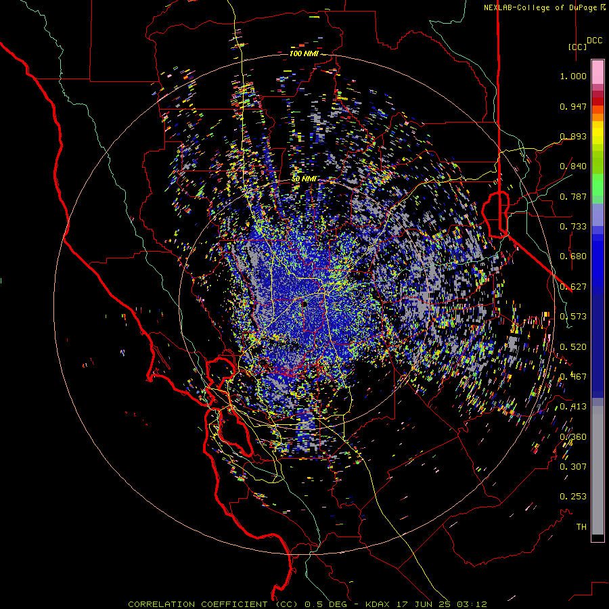Click the 50 NMI range ring label

point(304,179)
